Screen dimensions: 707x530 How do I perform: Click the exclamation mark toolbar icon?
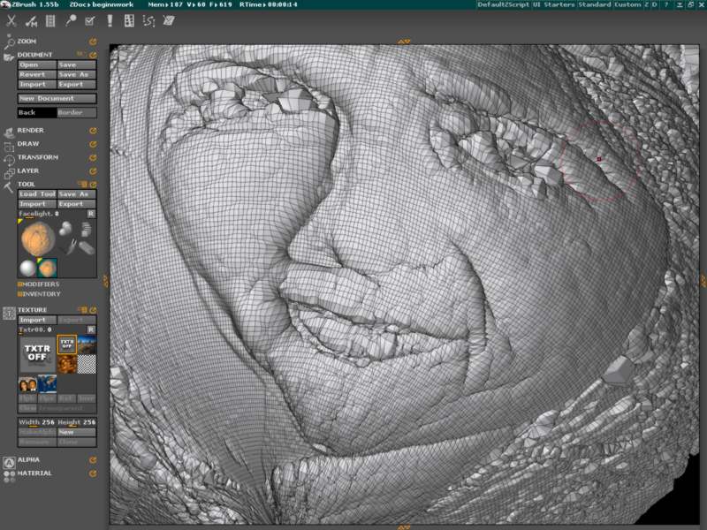110,20
